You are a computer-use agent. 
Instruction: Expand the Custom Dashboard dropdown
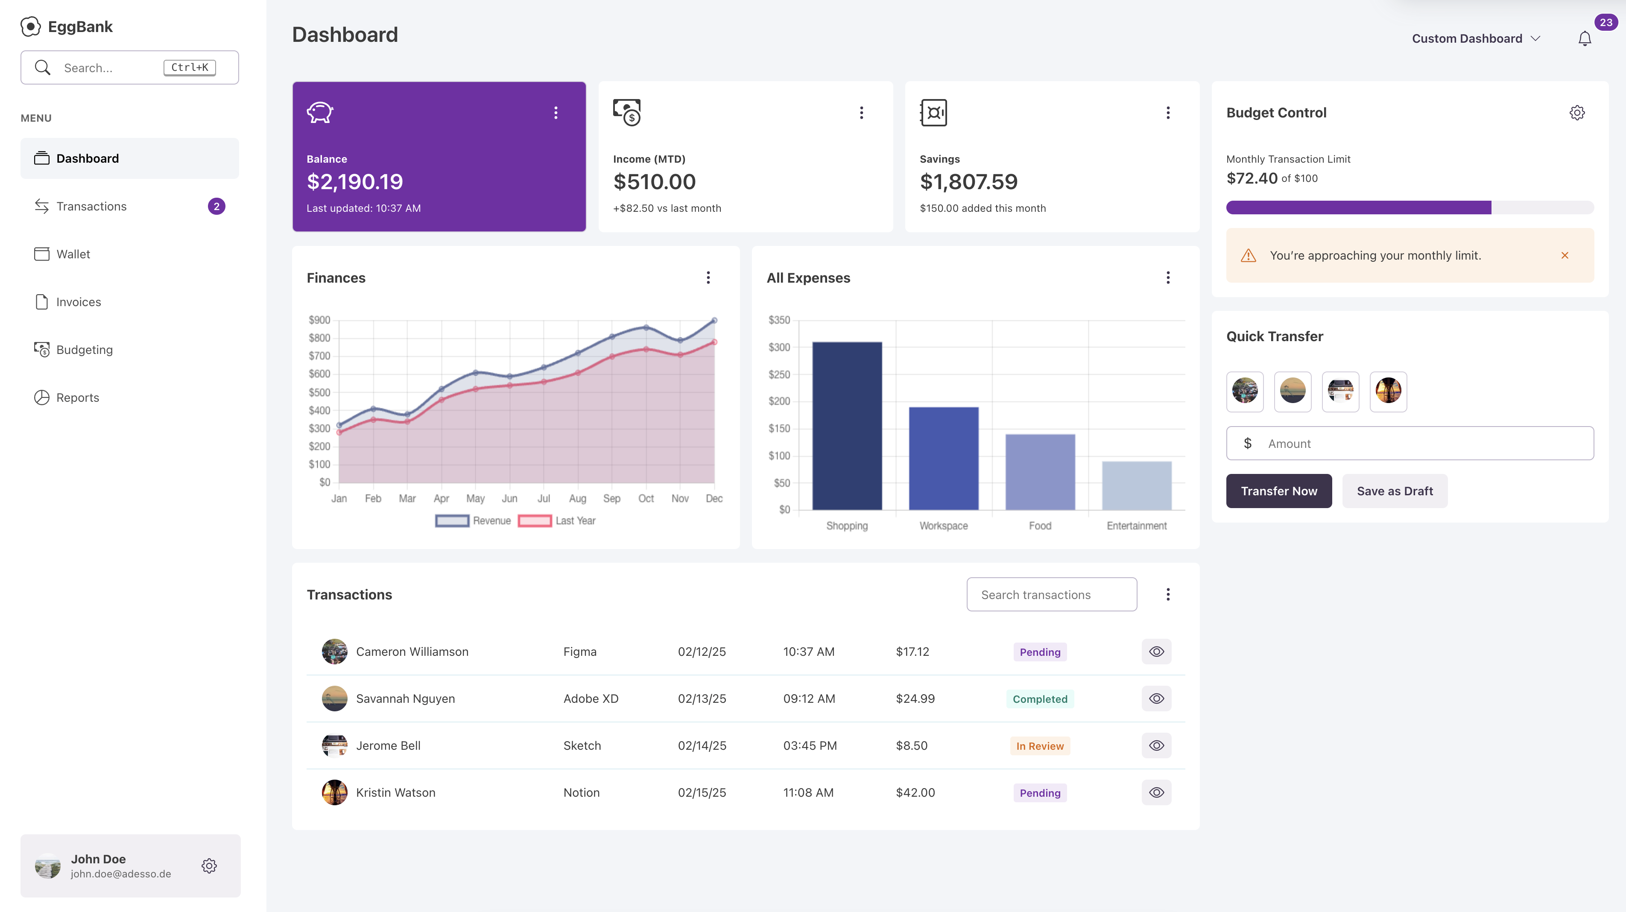point(1476,39)
